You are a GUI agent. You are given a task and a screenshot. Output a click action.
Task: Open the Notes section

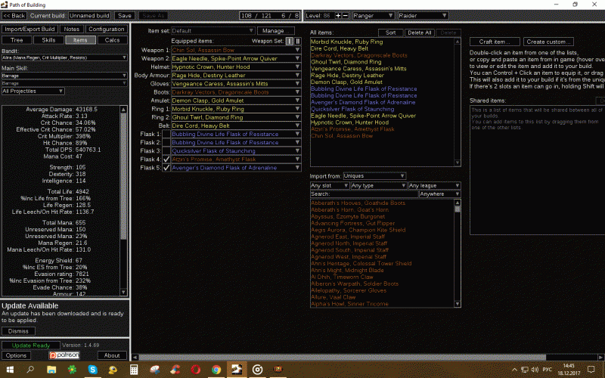(72, 29)
